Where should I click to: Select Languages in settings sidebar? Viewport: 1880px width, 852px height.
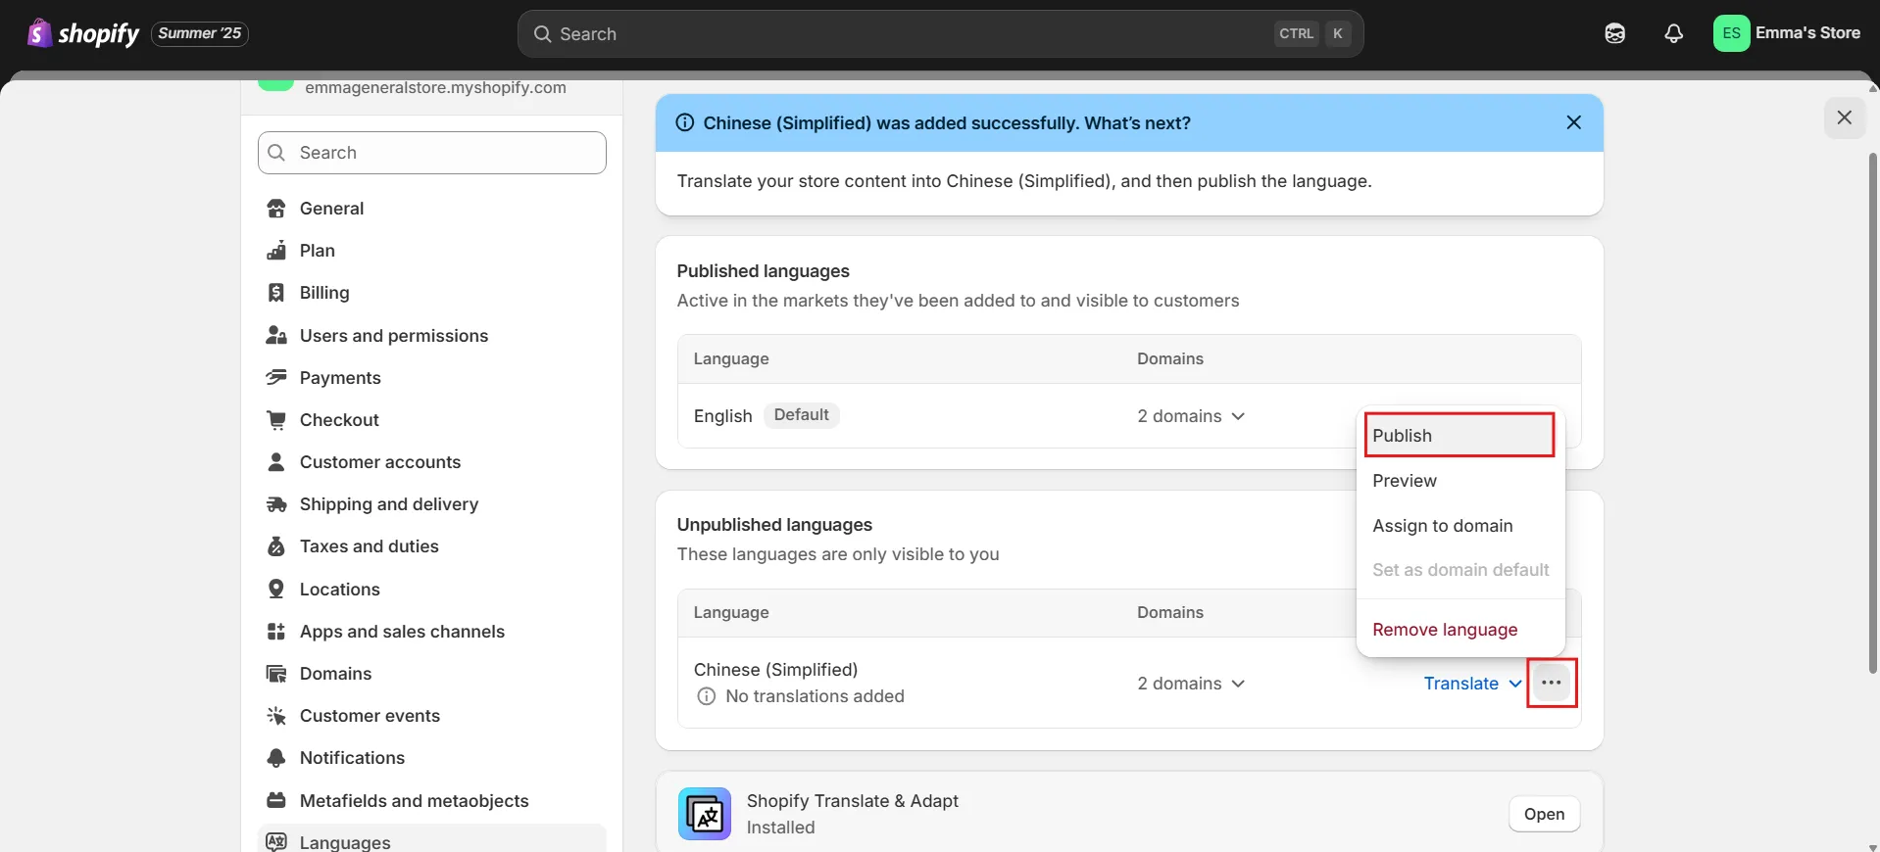[x=431, y=840]
